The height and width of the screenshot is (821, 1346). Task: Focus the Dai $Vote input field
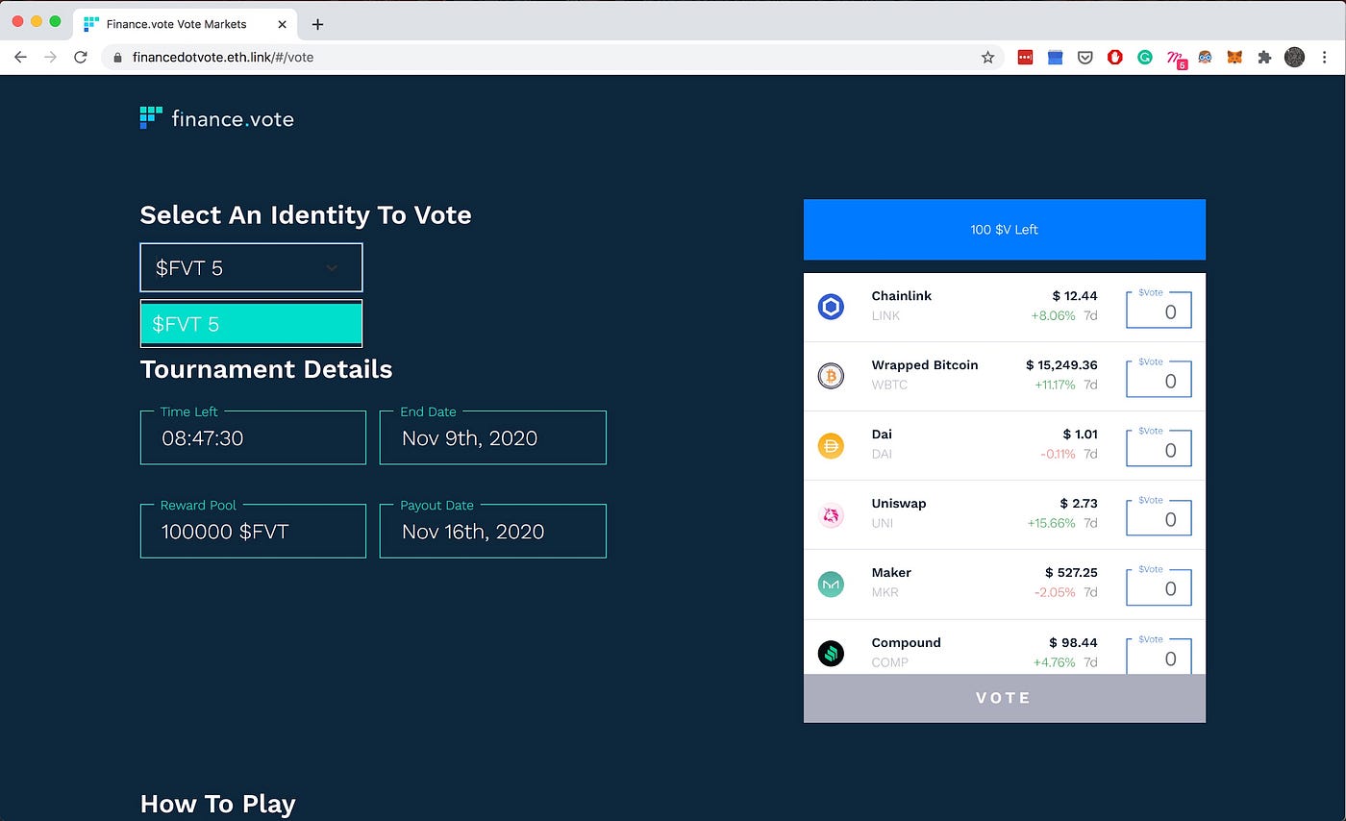(1159, 448)
